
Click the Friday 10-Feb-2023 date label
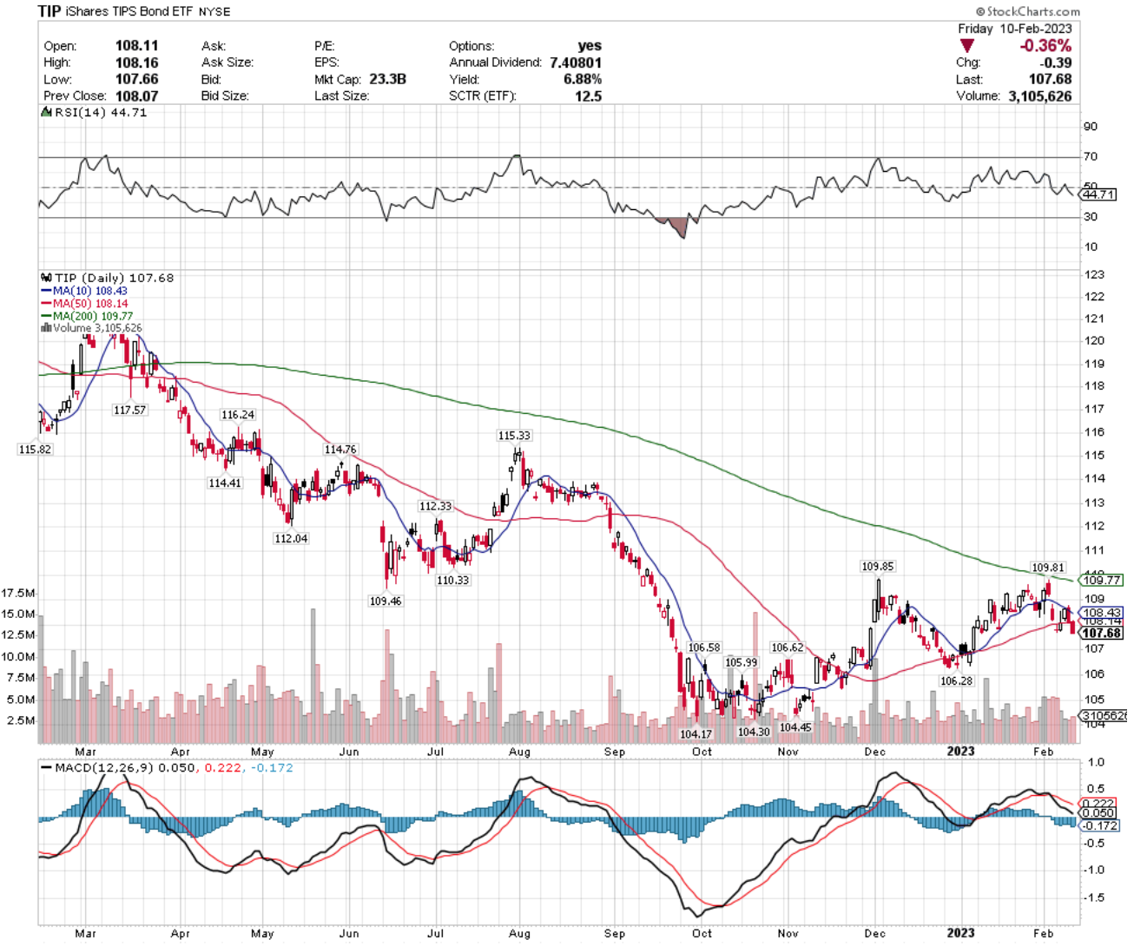(x=1014, y=29)
